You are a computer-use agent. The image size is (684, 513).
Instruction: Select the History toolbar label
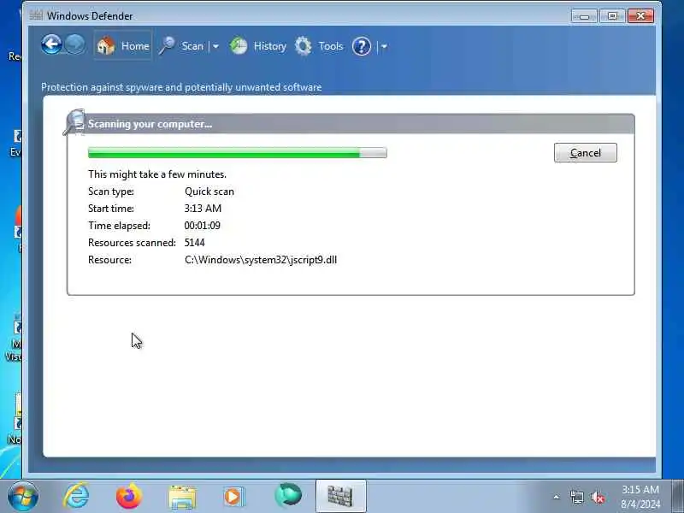(270, 46)
